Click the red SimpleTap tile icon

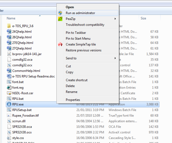[x=60, y=45]
